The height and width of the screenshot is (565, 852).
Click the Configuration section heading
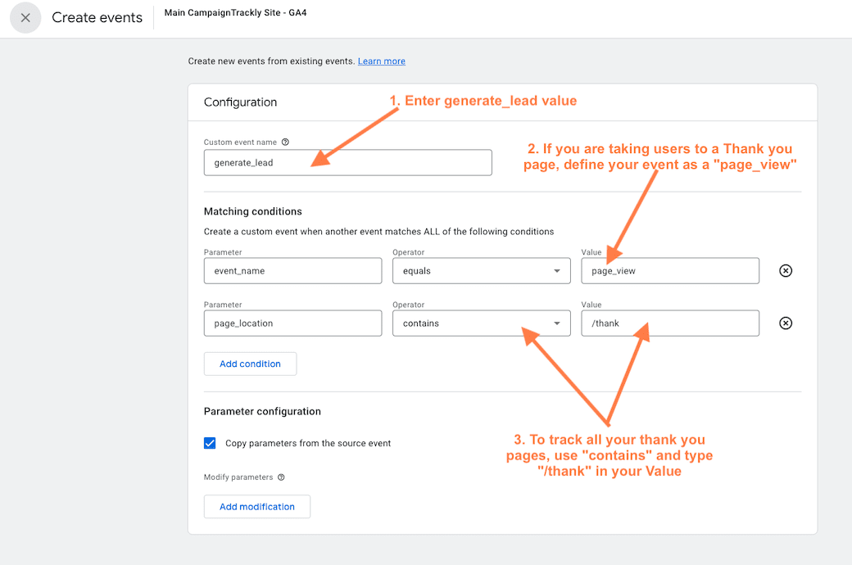[242, 102]
